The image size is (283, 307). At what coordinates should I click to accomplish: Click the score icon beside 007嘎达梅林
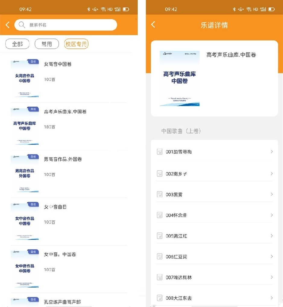coord(160,277)
